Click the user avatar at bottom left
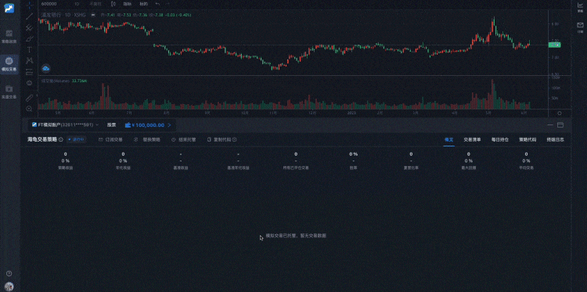Image resolution: width=587 pixels, height=292 pixels. [9, 286]
